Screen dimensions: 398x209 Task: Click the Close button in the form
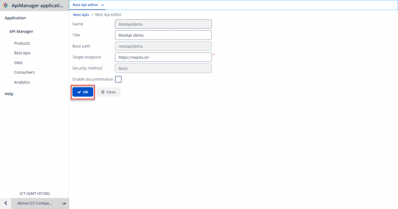tap(108, 92)
